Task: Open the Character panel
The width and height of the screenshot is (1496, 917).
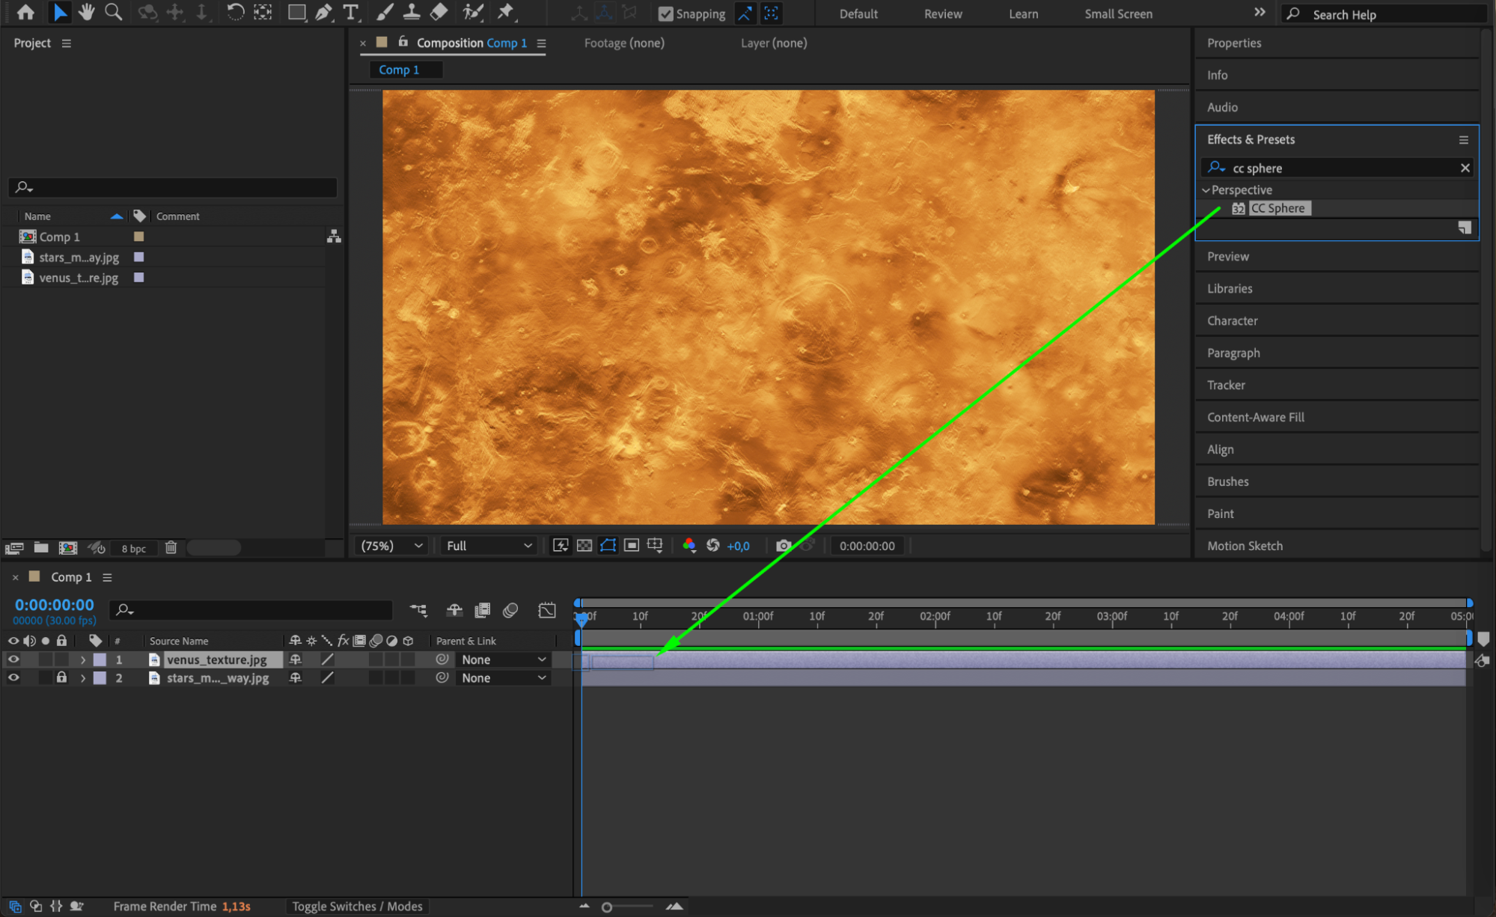Action: click(1232, 320)
